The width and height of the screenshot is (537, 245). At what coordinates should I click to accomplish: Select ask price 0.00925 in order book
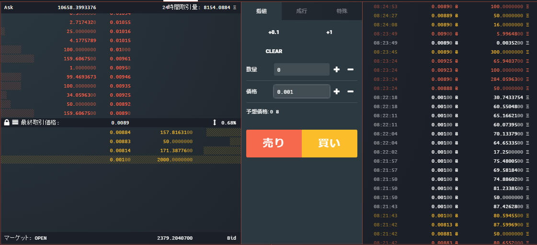coord(120,95)
